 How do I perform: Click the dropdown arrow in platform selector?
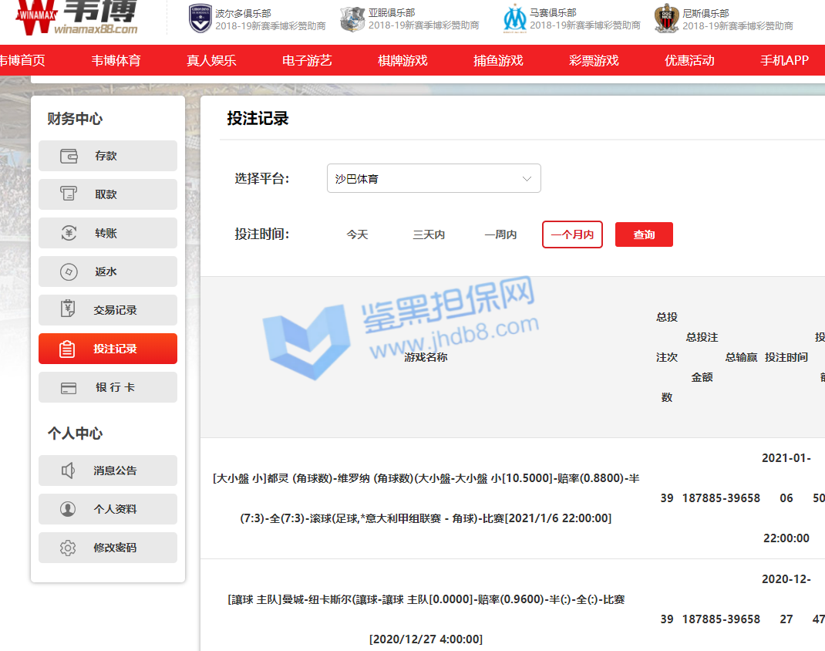(x=527, y=179)
